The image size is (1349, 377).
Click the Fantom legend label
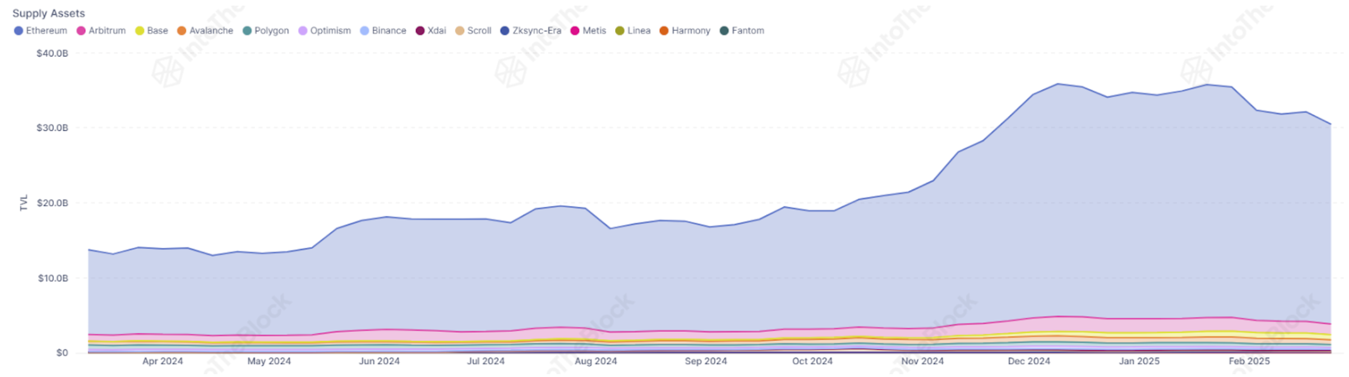747,31
